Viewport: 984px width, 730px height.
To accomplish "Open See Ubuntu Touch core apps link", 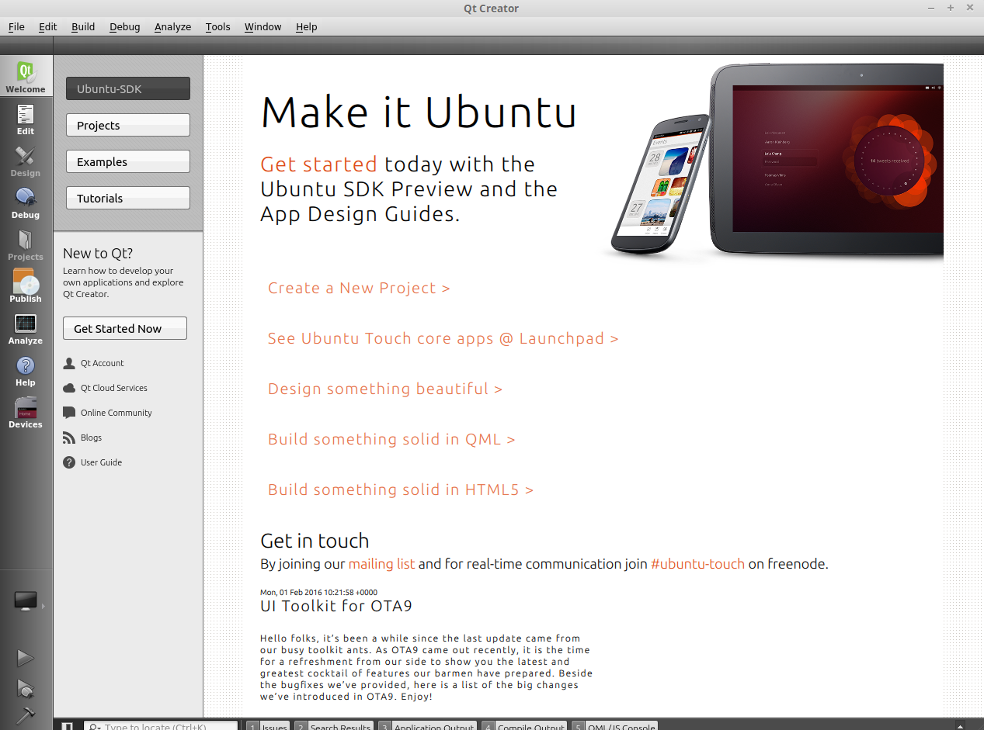I will click(x=443, y=338).
